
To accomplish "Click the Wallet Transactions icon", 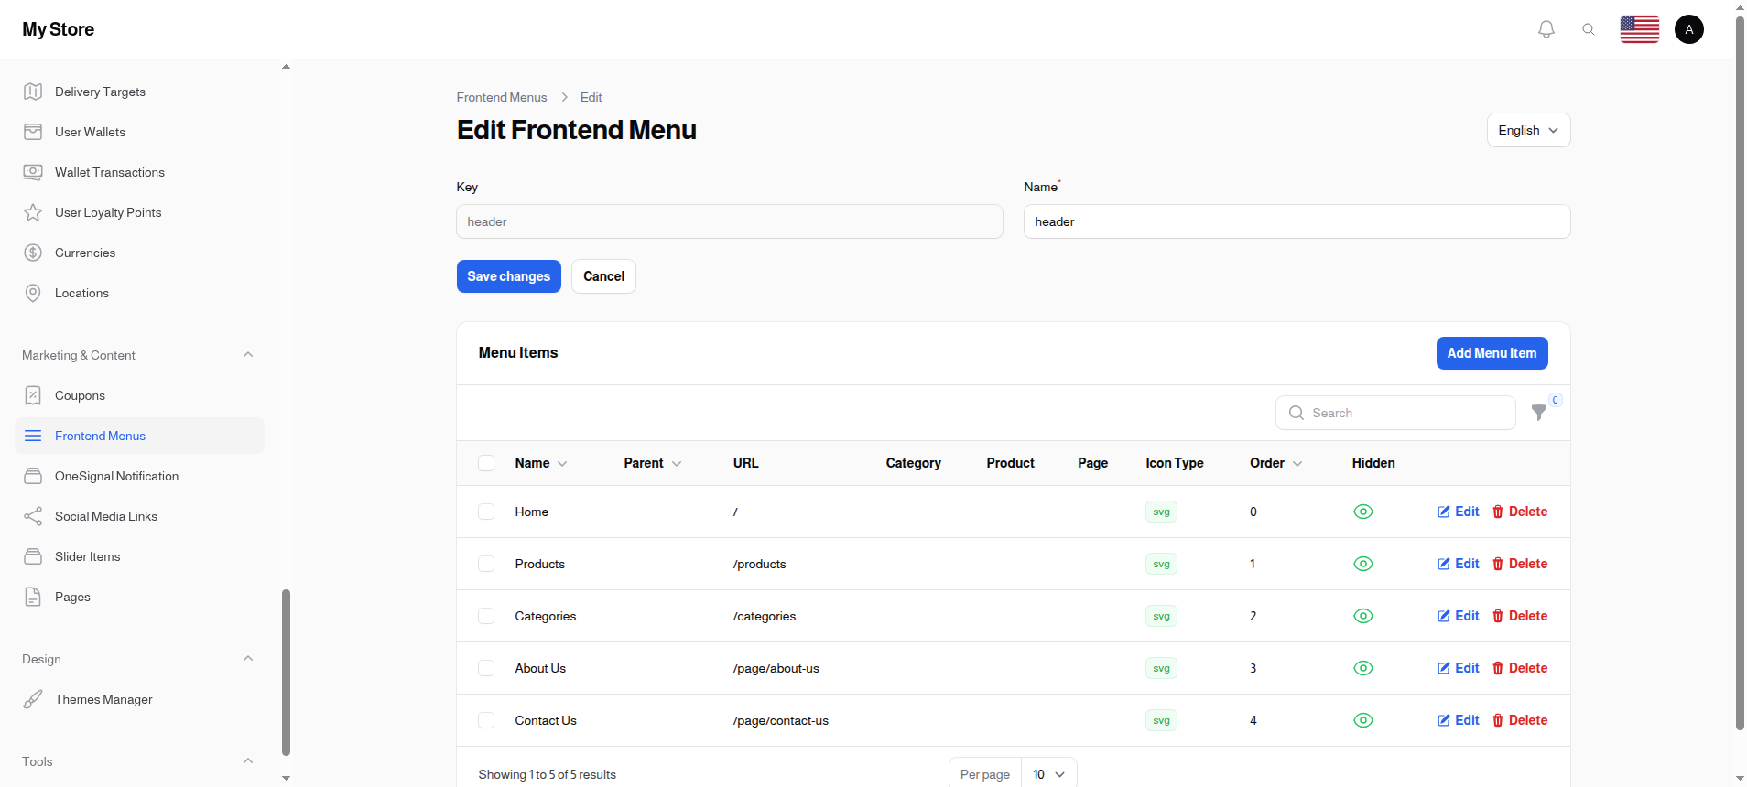I will click(33, 172).
